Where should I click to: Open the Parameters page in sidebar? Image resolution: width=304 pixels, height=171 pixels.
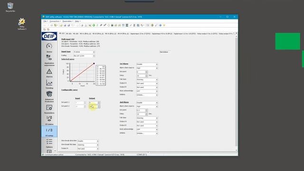point(49,109)
